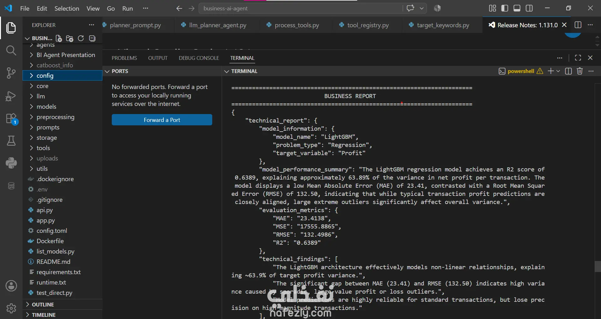Show more panel actions ellipsis

(x=560, y=58)
